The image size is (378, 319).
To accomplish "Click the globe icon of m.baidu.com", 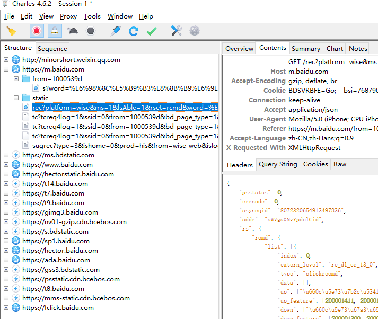I will tap(16, 69).
